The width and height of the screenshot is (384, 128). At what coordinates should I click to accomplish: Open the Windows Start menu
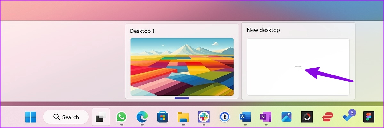31,117
